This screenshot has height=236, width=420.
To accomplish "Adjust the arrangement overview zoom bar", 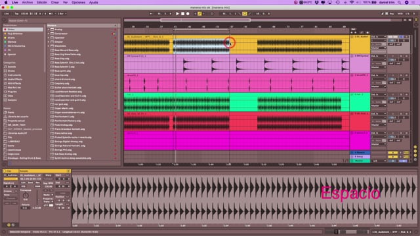I will [x=205, y=20].
